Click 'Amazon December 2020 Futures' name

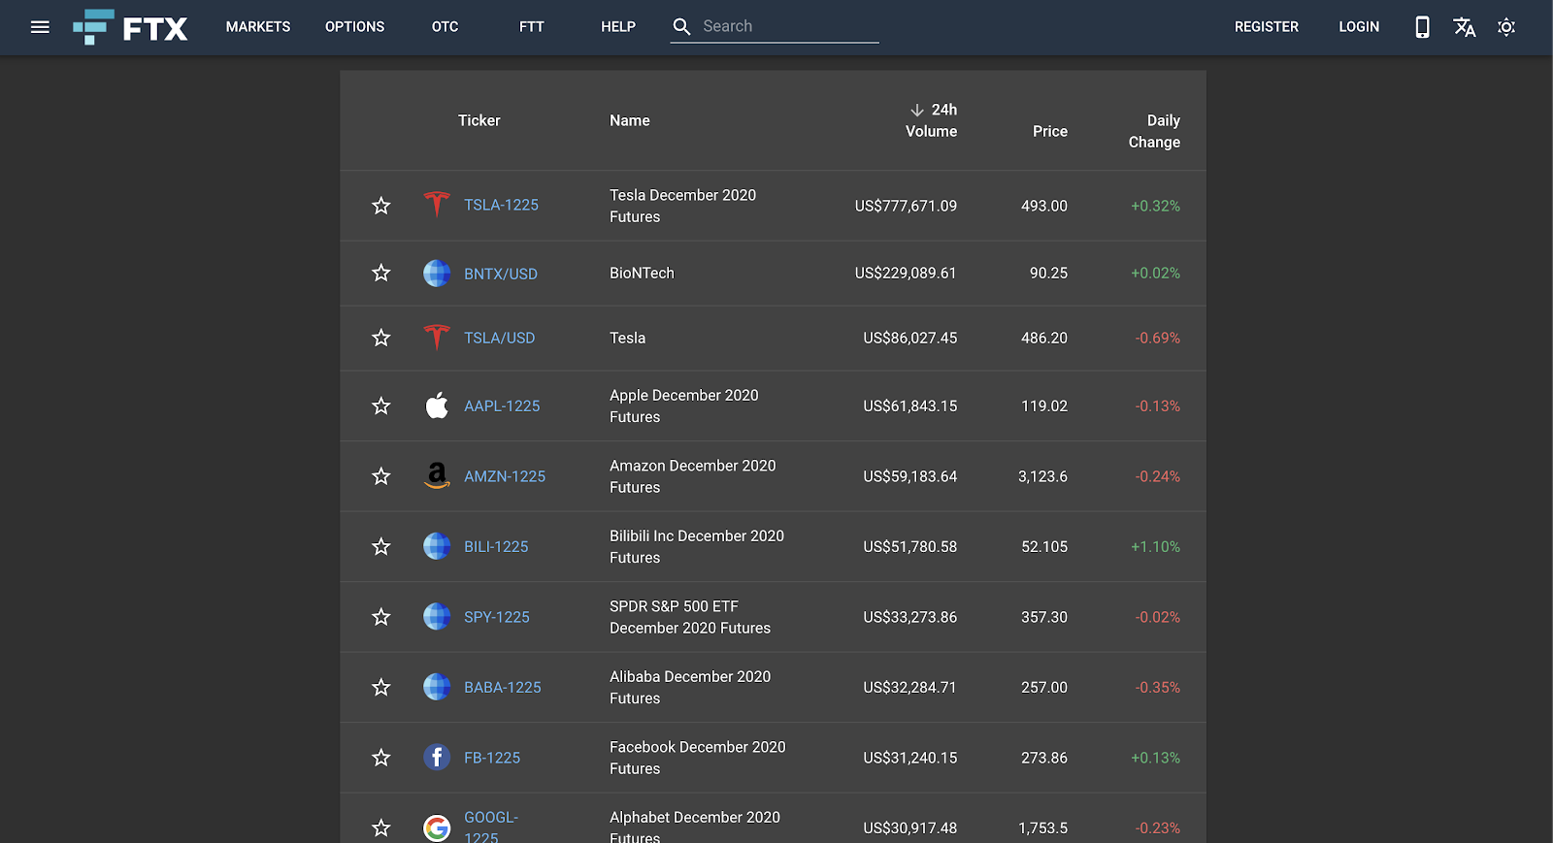(693, 476)
